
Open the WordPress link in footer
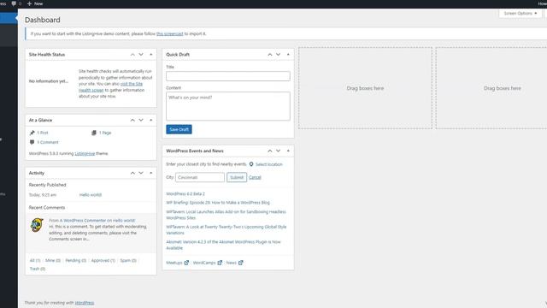85,303
